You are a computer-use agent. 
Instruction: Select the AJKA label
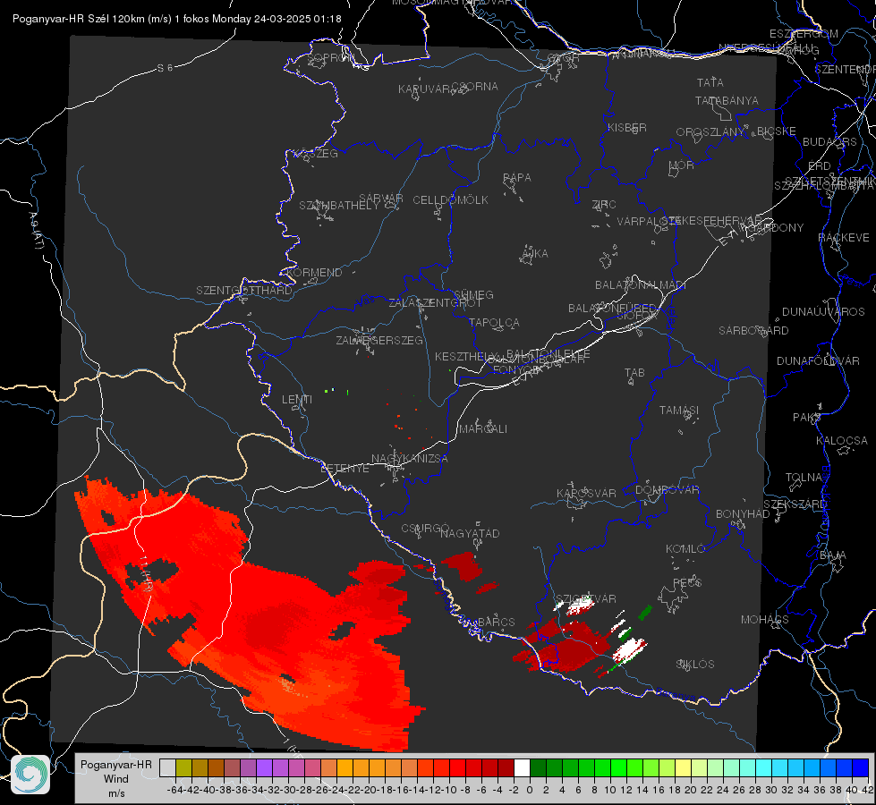(535, 253)
